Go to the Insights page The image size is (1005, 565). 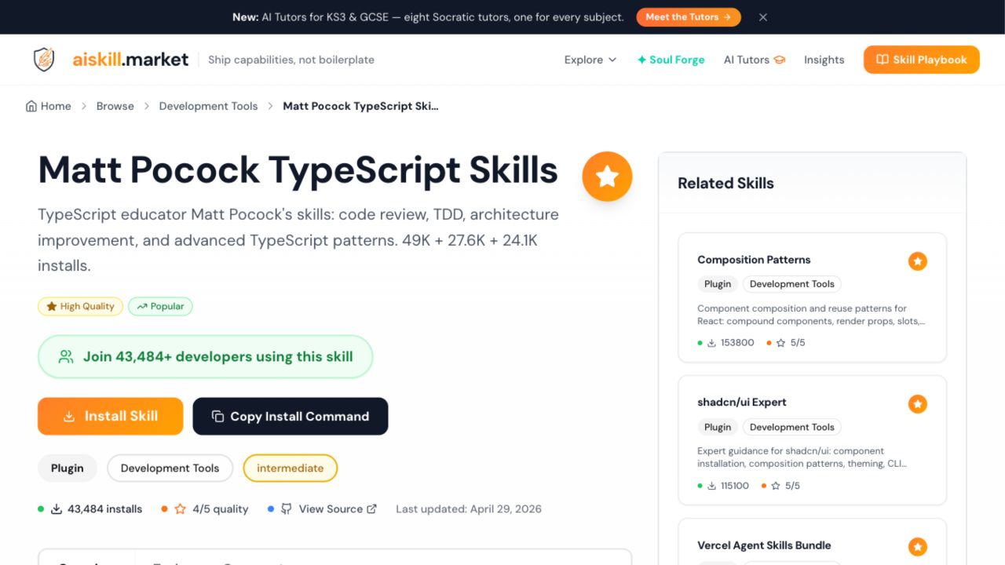824,60
